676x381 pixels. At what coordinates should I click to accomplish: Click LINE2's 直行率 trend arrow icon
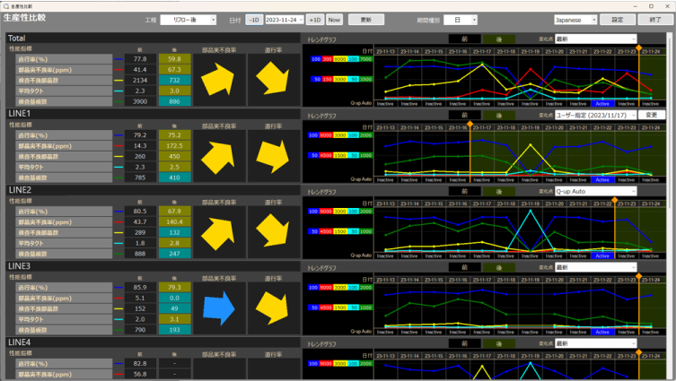(x=273, y=231)
